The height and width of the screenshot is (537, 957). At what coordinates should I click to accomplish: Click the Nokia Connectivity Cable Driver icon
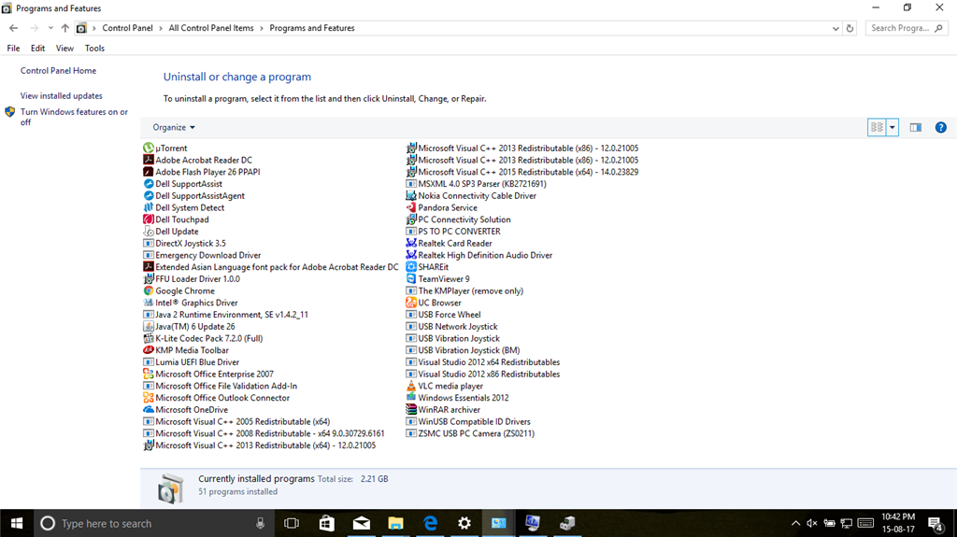pos(411,195)
